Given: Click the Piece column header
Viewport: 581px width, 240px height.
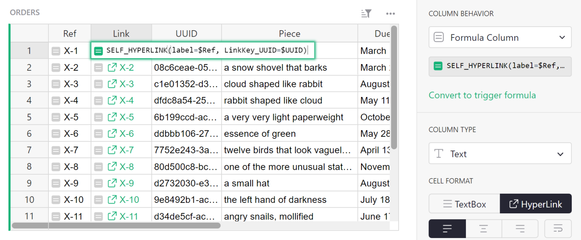Looking at the screenshot, I should (289, 34).
